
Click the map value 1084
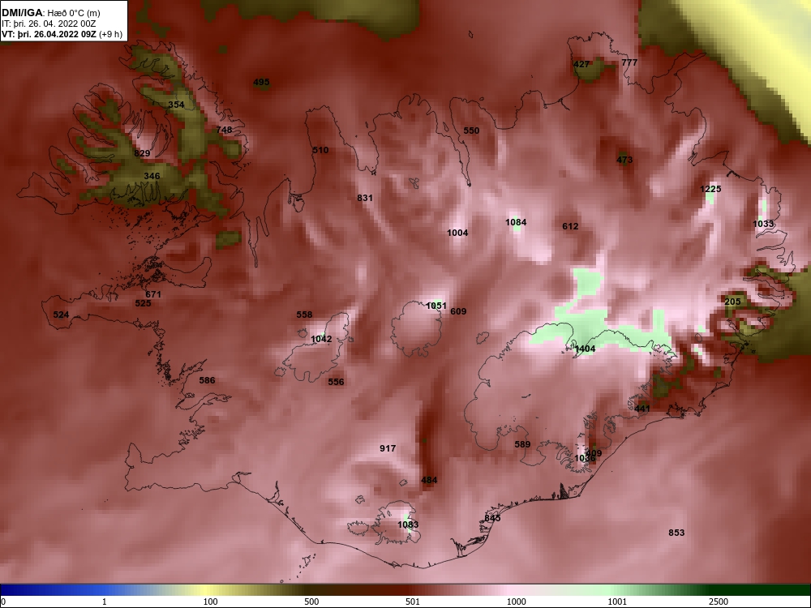tap(516, 222)
